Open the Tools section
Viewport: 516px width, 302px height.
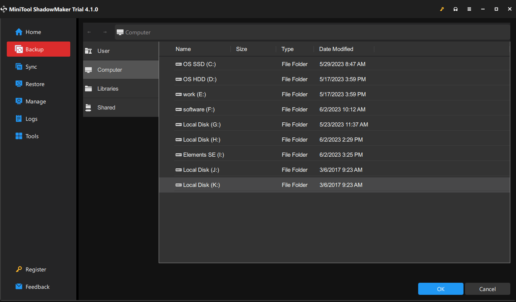[x=32, y=136]
